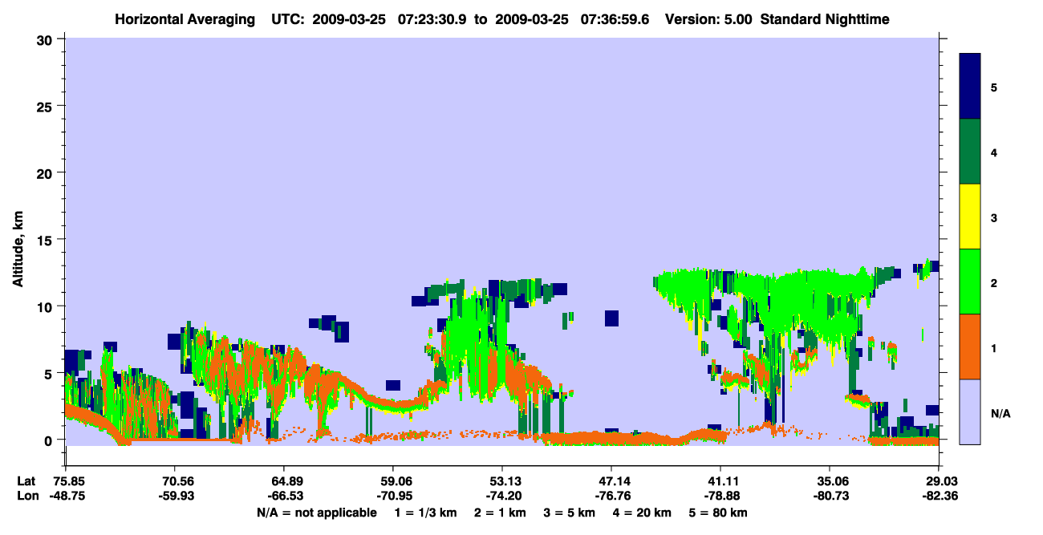The width and height of the screenshot is (1043, 535).
Task: Click the start time '07:23:30.9' in the title
Action: click(432, 19)
